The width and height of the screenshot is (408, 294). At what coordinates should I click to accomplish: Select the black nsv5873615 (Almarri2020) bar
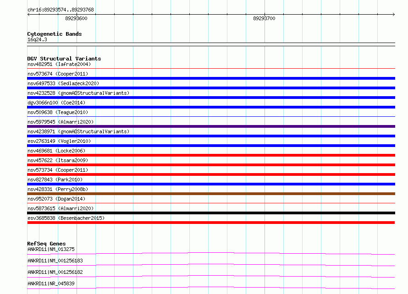click(x=211, y=213)
